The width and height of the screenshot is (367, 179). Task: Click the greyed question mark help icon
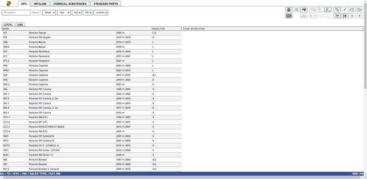pos(313,10)
